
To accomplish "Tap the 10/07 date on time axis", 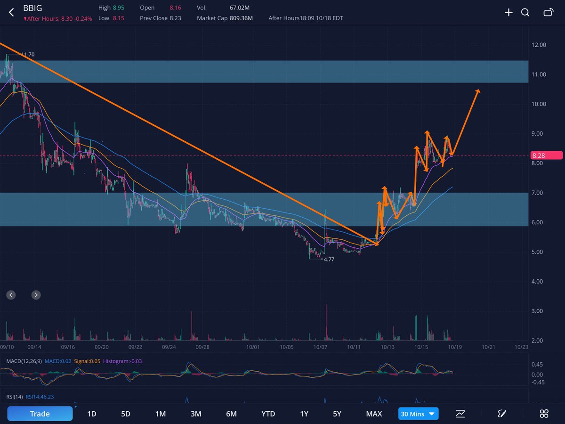I will tap(320, 347).
